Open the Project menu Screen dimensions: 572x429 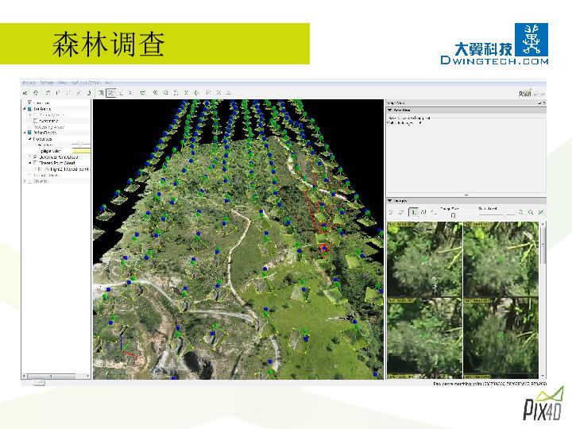(29, 82)
